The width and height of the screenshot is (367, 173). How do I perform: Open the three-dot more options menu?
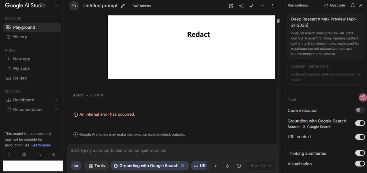272,6
